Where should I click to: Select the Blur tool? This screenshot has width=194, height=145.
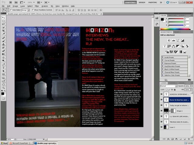click(3, 57)
